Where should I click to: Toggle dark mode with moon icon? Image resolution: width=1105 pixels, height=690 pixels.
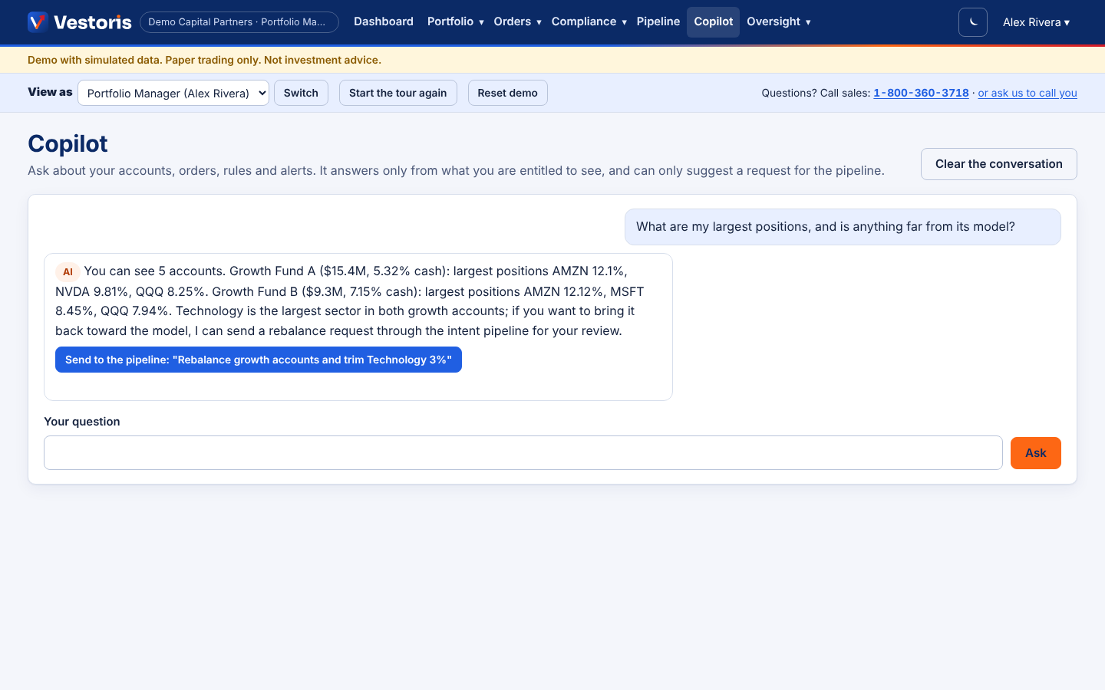click(973, 22)
